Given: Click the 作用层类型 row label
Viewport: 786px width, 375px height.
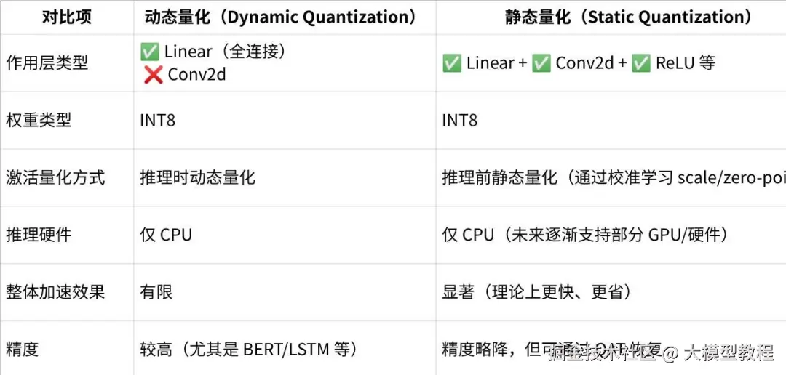Looking at the screenshot, I should tap(47, 63).
